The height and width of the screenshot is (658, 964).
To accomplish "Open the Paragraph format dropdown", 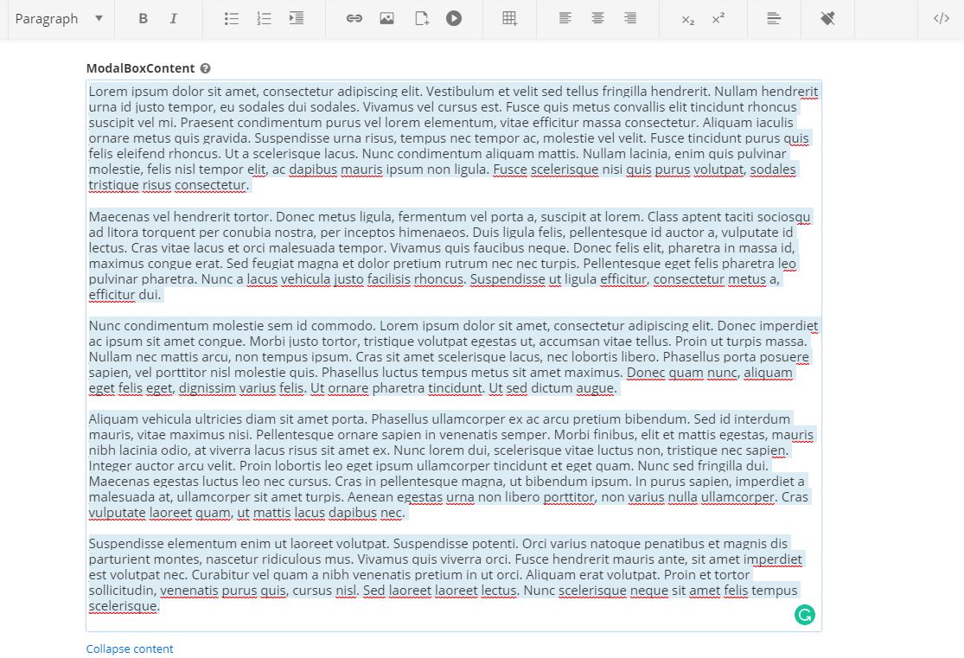I will tap(59, 18).
